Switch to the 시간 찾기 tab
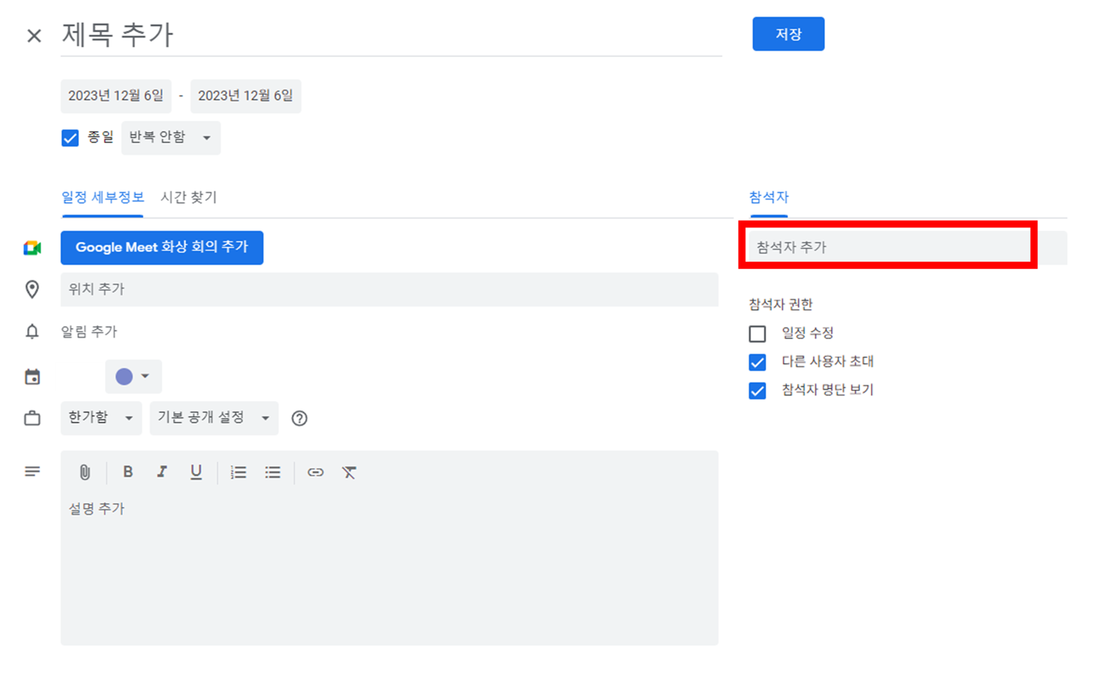The image size is (1093, 673). click(189, 197)
